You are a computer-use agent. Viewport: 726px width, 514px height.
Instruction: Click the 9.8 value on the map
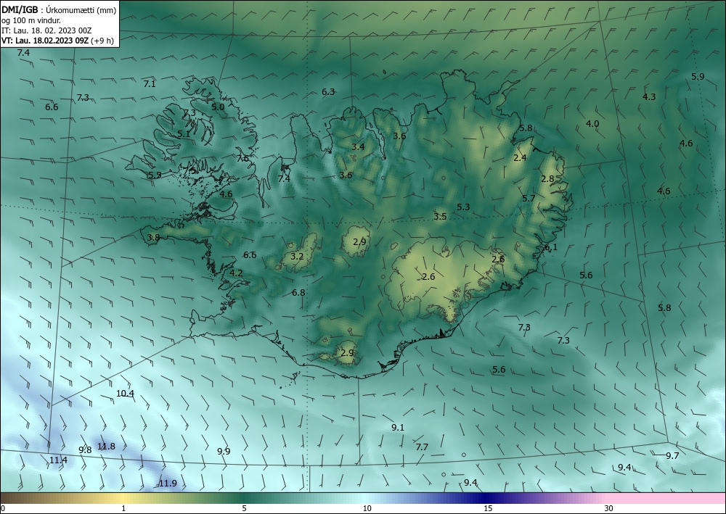click(x=85, y=450)
